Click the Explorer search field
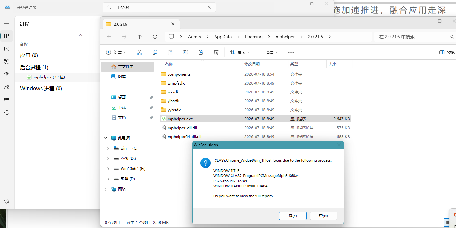Viewport: 456px width, 228px height. [415, 37]
